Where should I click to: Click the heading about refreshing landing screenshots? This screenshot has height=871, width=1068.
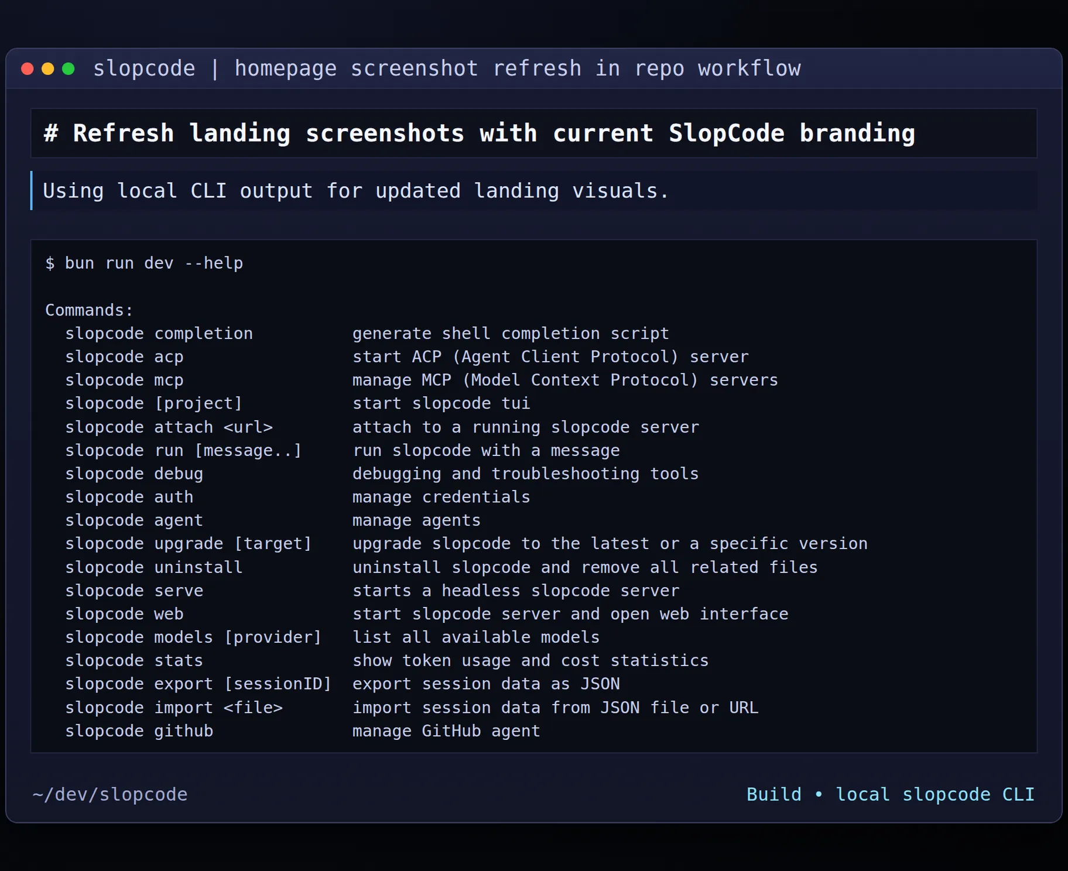(x=479, y=133)
